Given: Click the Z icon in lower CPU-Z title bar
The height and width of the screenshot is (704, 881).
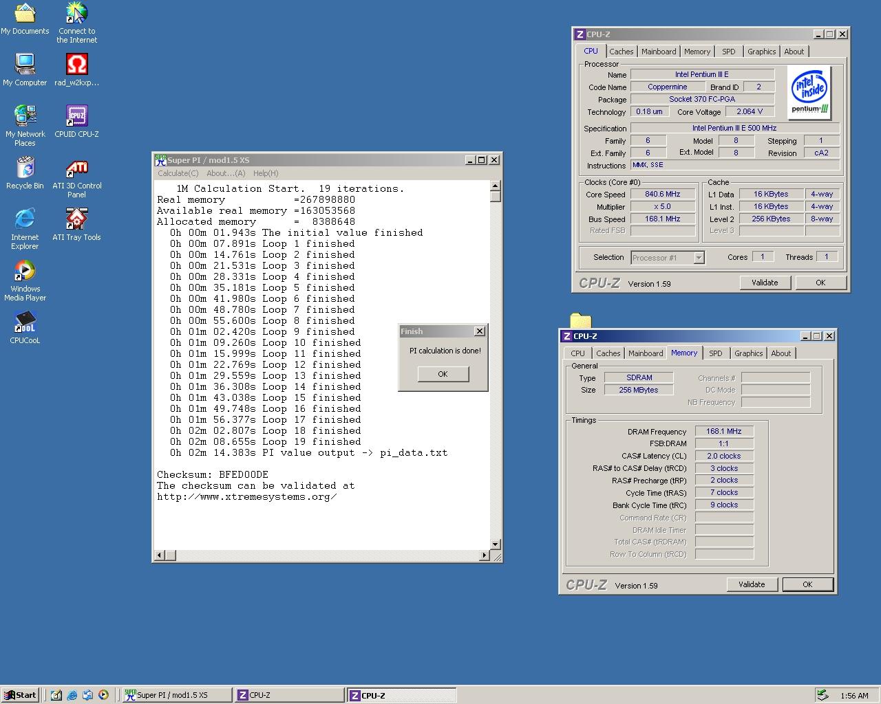Looking at the screenshot, I should click(567, 335).
